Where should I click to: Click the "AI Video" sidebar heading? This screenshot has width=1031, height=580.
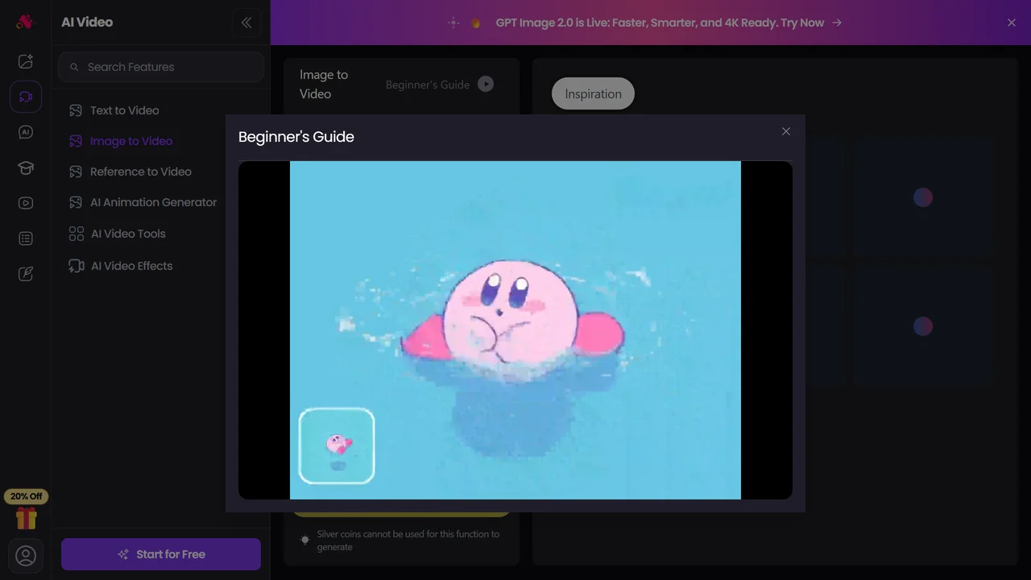[87, 23]
